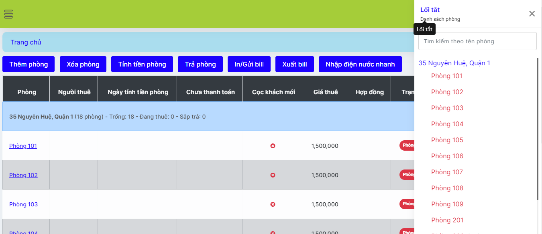Screen dimensions: 542x234
Task: Click the 1,500,000 price in Phòng 101 row
Action: 325,146
